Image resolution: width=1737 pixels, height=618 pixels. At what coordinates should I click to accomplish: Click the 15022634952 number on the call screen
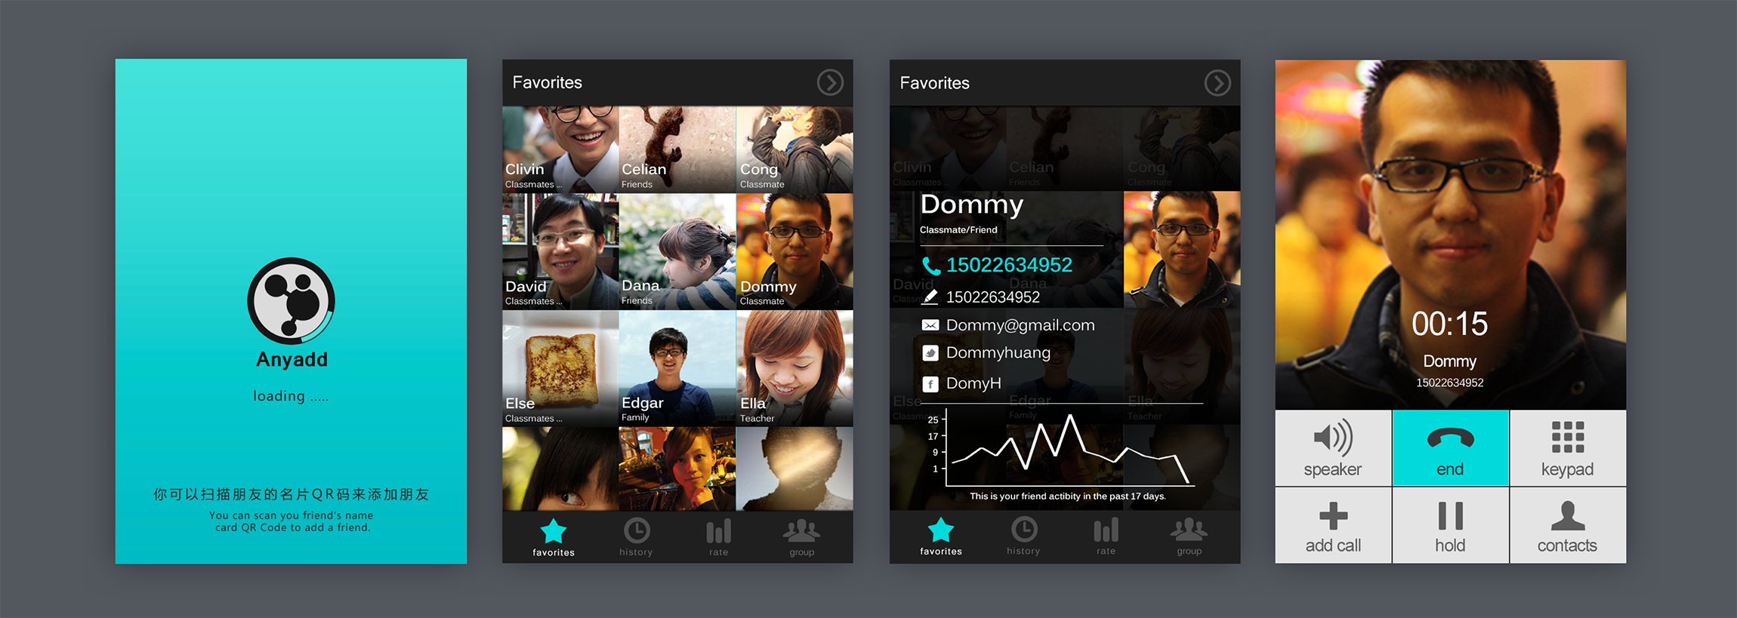coord(1450,383)
